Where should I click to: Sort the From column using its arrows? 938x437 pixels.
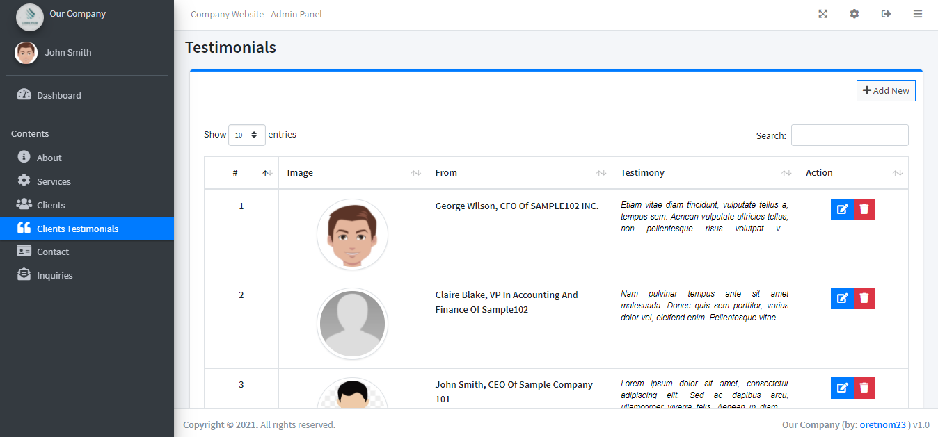(601, 173)
